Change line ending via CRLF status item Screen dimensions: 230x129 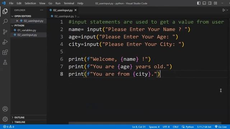(176, 127)
